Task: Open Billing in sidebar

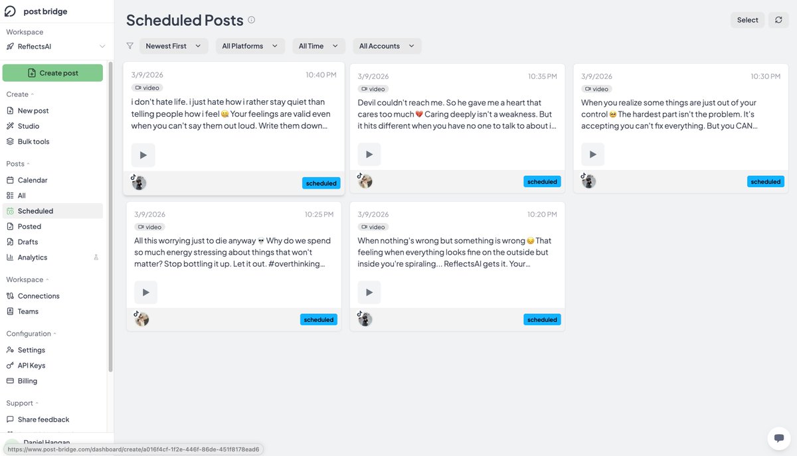Action: [x=52, y=381]
